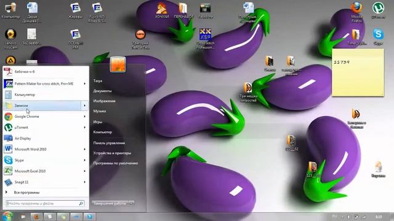Image resolution: width=394 pixels, height=221 pixels.
Task: Expand Skype jump list arrow
Action: pyautogui.click(x=85, y=160)
